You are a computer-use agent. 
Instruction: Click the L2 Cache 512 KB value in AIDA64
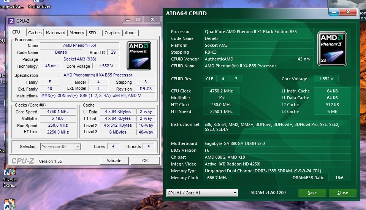[333, 105]
